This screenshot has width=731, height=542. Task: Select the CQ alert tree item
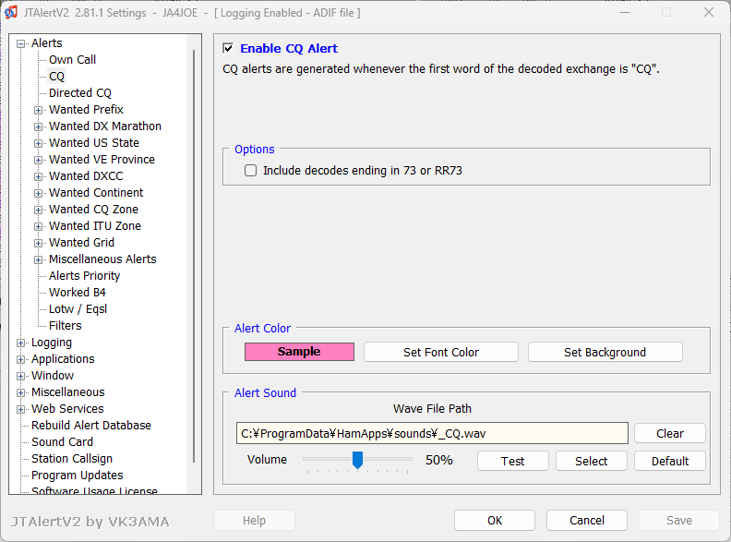coord(57,77)
